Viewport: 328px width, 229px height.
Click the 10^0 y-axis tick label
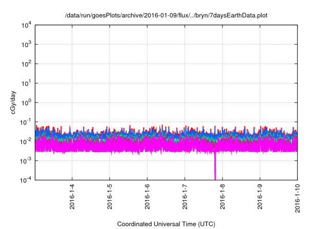click(27, 103)
